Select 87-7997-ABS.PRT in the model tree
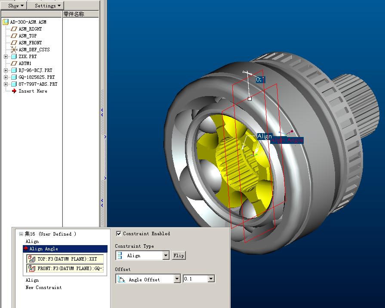The image size is (385, 308). [x=38, y=84]
